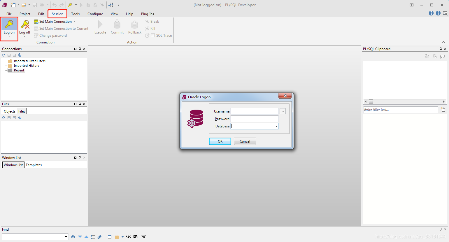This screenshot has height=242, width=449.
Task: Open the Find text combo box dropdown
Action: coord(66,237)
